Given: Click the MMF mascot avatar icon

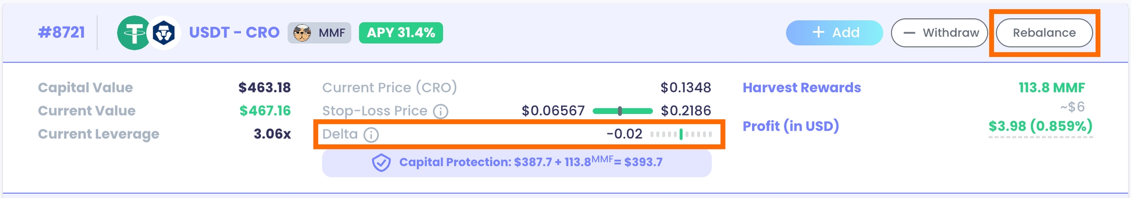Looking at the screenshot, I should click(302, 33).
